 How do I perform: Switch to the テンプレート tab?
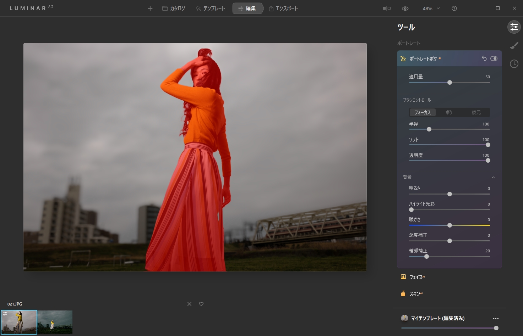211,9
